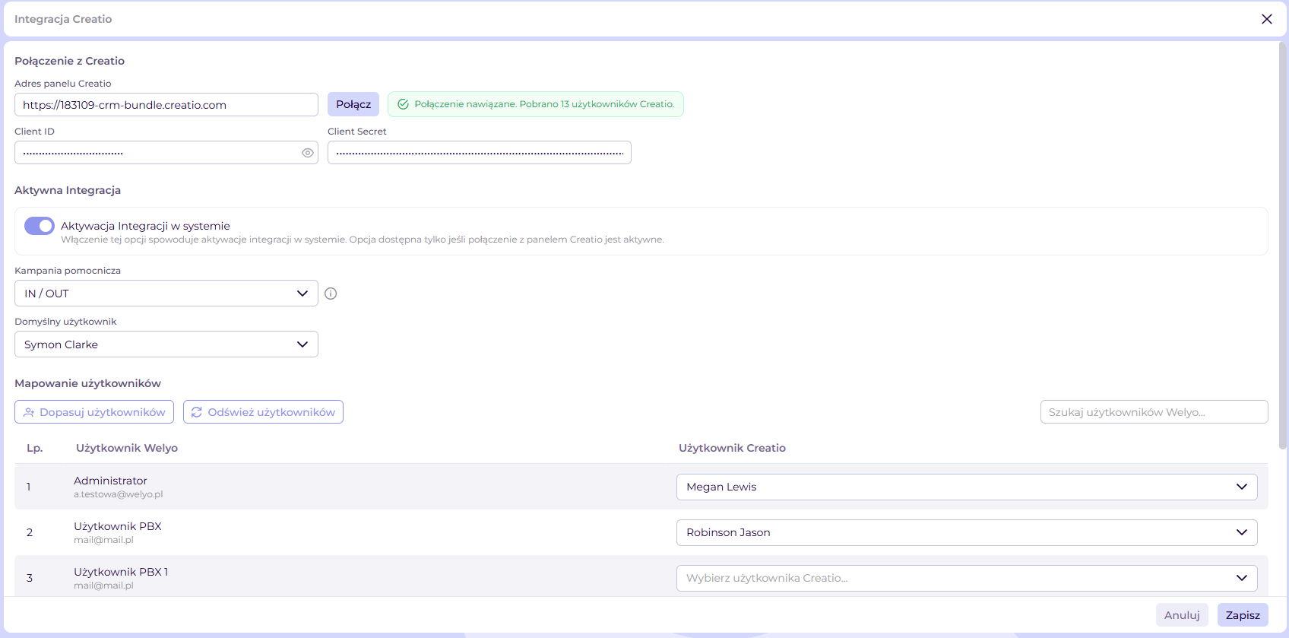Click the Administrator user name
The width and height of the screenshot is (1289, 638).
110,481
